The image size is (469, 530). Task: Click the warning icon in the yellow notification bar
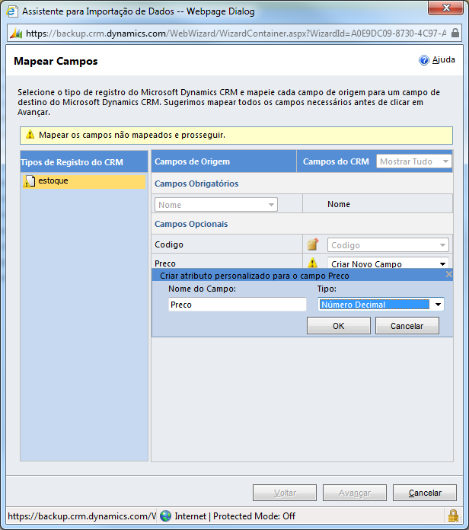click(x=30, y=135)
